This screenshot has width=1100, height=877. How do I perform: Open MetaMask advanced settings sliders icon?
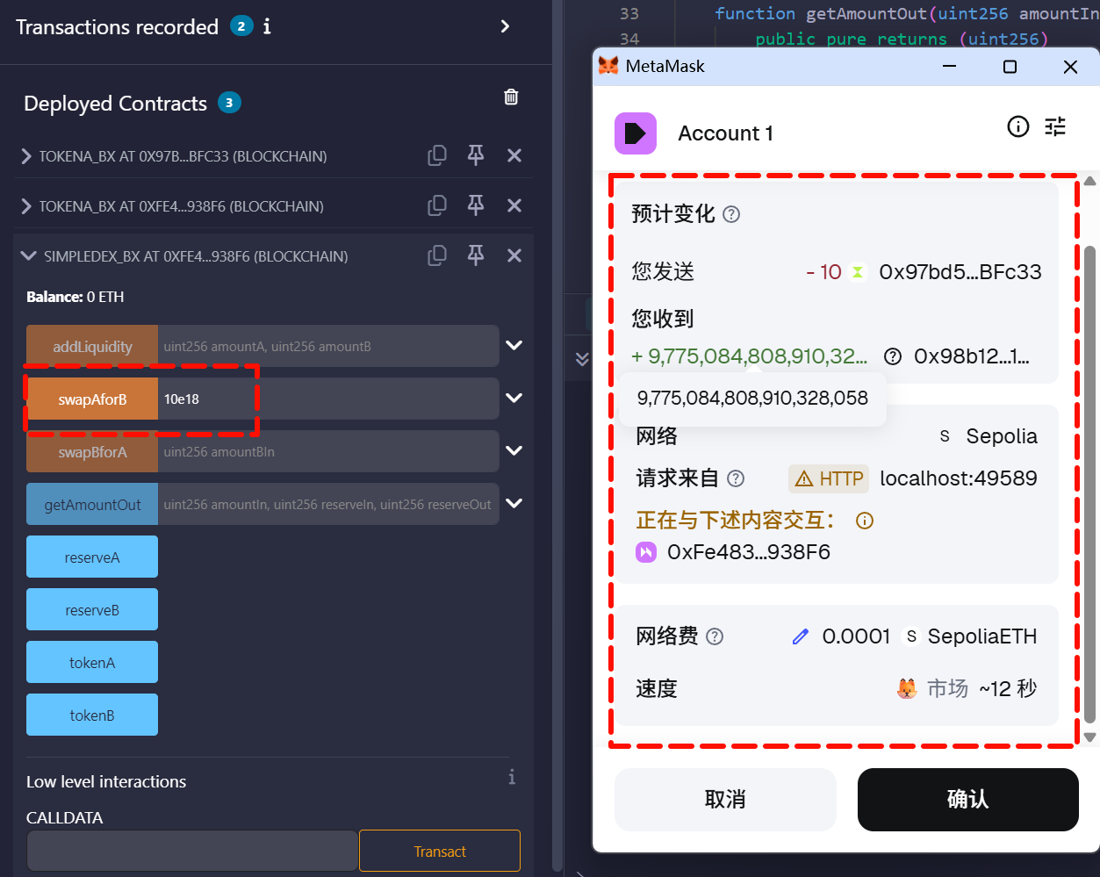pos(1055,127)
